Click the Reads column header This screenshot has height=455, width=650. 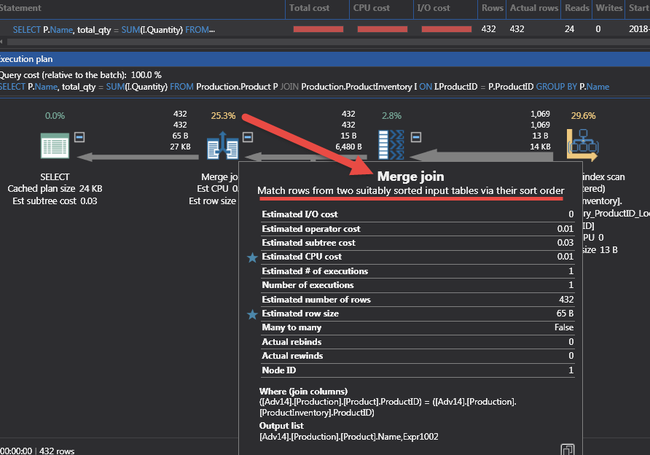click(x=576, y=8)
